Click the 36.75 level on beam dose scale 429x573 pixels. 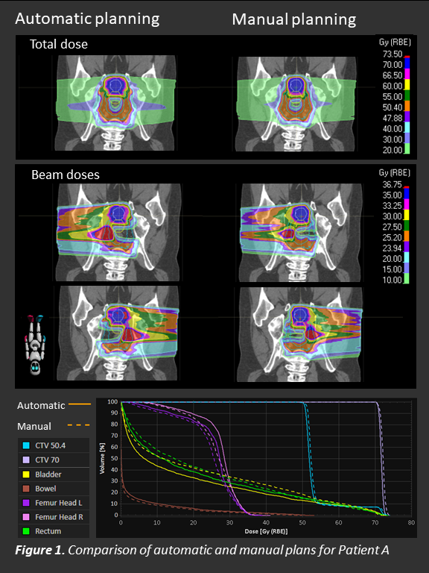(392, 184)
